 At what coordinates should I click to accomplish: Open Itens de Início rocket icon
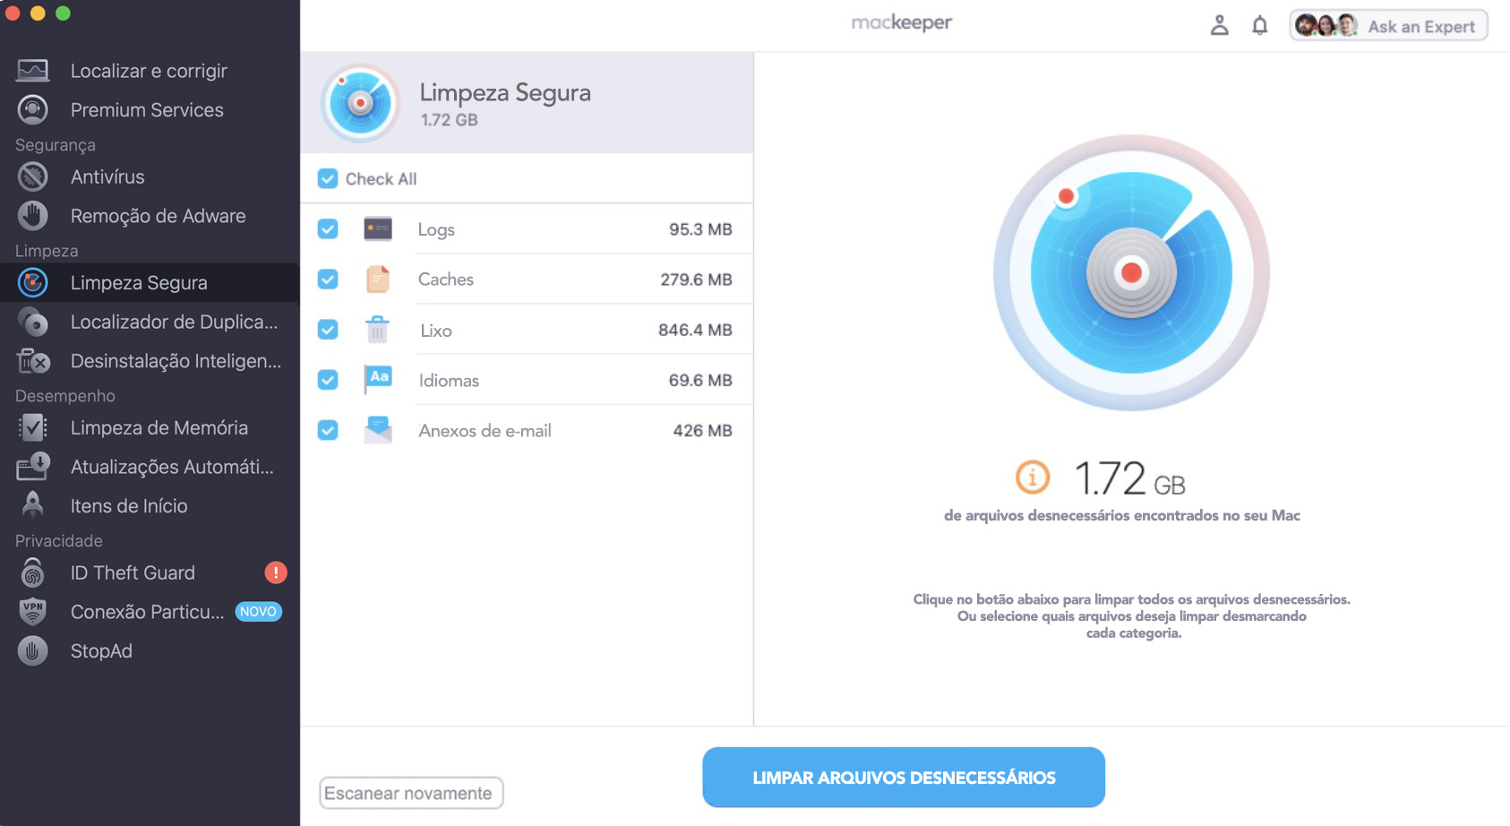(32, 505)
